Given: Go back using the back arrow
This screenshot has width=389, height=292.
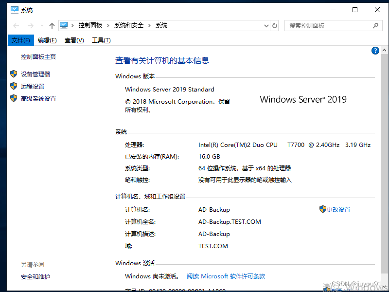Looking at the screenshot, I should pyautogui.click(x=16, y=26).
